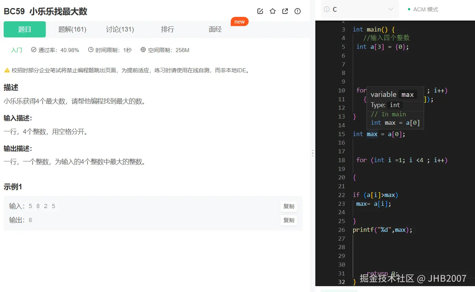The height and width of the screenshot is (292, 475).
Task: Click the new badge on 面经 tab
Action: tap(240, 21)
